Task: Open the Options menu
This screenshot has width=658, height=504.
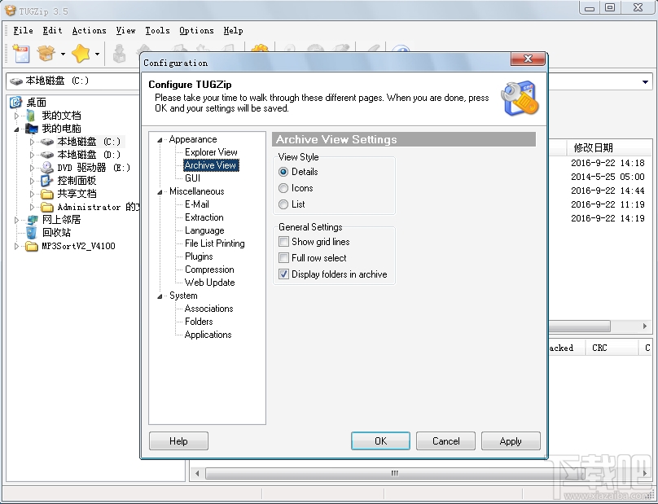Action: click(x=196, y=31)
